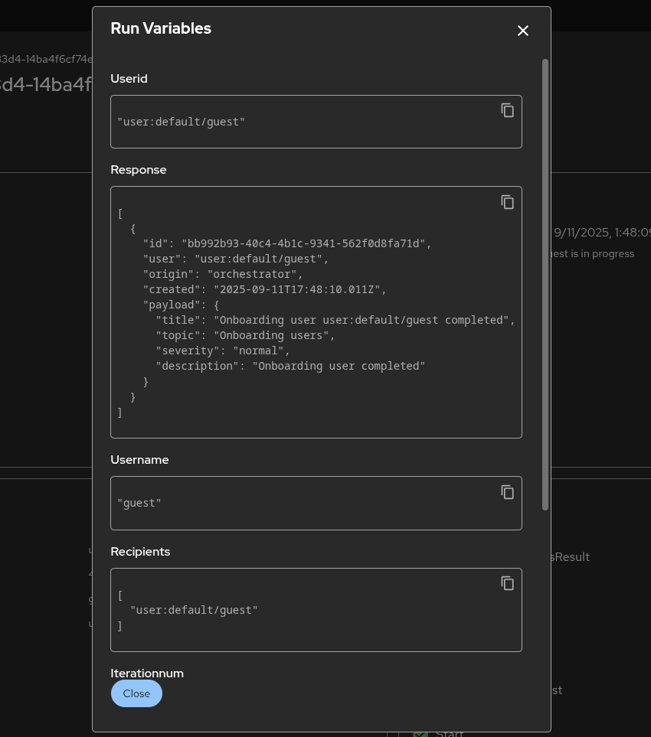Click the "user:default/guest" Userid value
Image resolution: width=651 pixels, height=737 pixels.
181,122
